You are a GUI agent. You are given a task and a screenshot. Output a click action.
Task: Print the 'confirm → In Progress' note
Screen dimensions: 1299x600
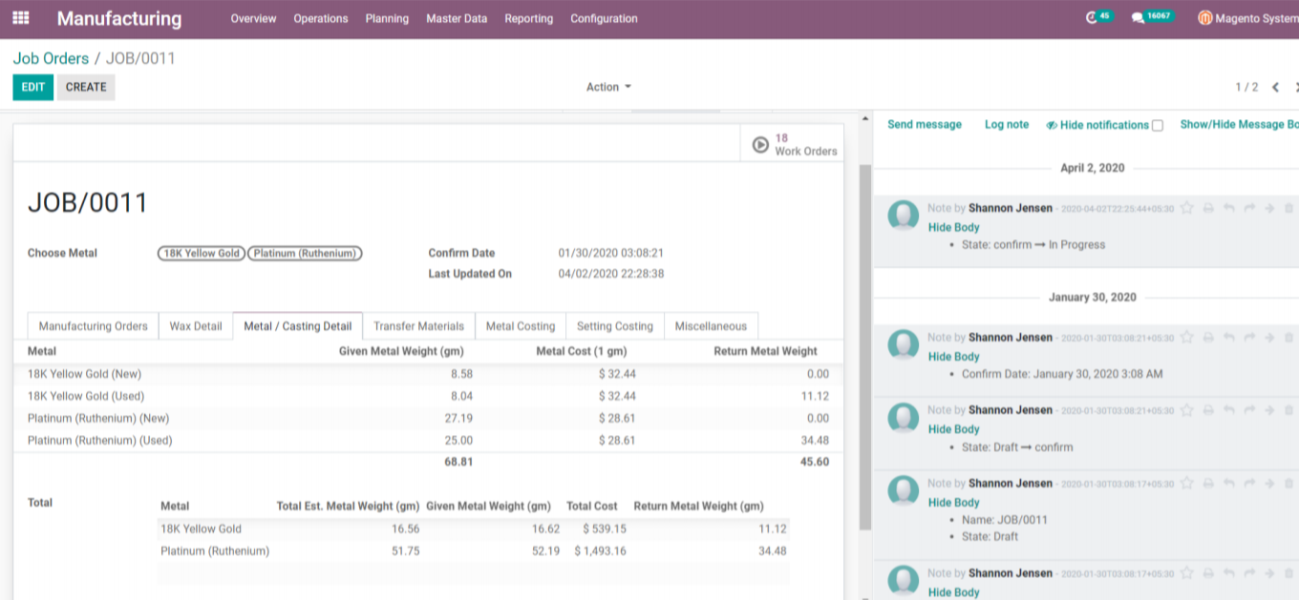coord(1208,208)
